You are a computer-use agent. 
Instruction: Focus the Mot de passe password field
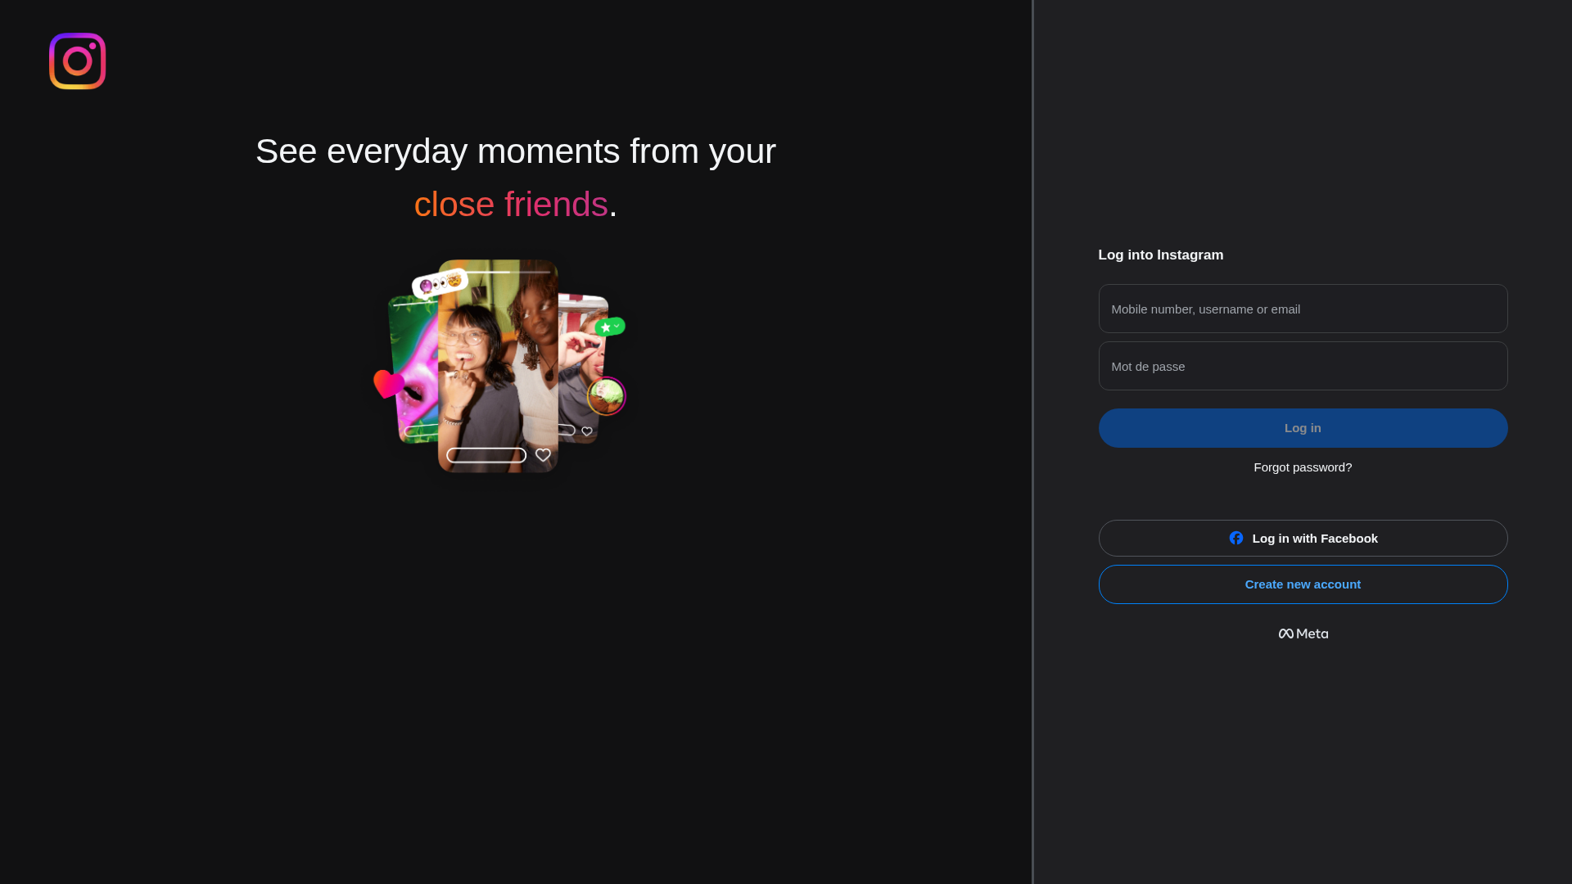tap(1303, 366)
